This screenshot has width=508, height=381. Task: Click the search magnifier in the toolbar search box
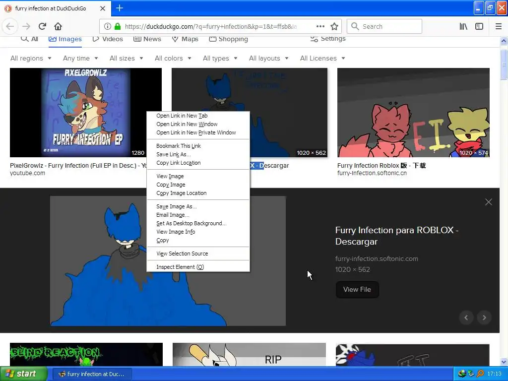coord(355,26)
